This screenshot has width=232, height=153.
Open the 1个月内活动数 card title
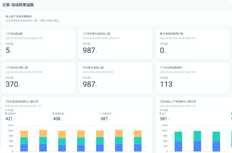coord(14,34)
